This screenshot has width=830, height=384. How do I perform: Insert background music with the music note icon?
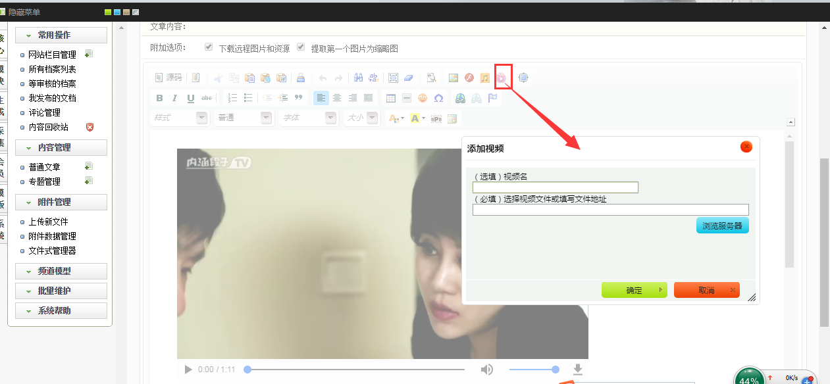pos(485,78)
